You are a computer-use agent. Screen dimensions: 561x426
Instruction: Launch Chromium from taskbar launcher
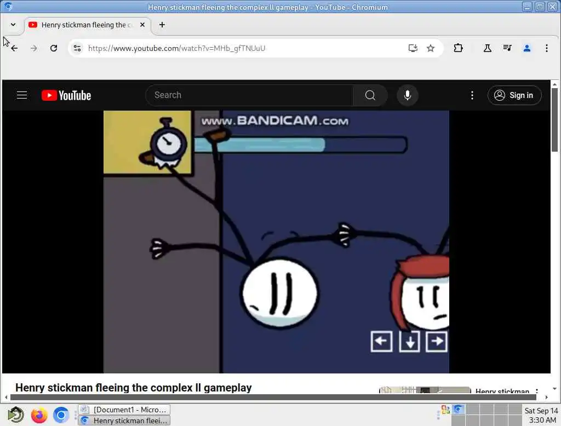coord(61,415)
